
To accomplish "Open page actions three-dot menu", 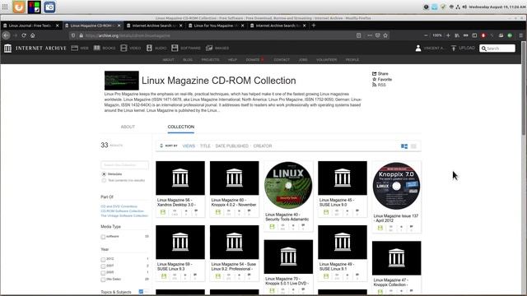I will tap(370, 35).
